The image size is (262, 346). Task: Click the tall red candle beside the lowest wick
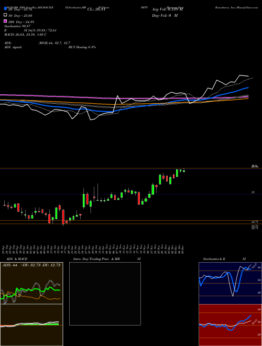click(x=63, y=217)
